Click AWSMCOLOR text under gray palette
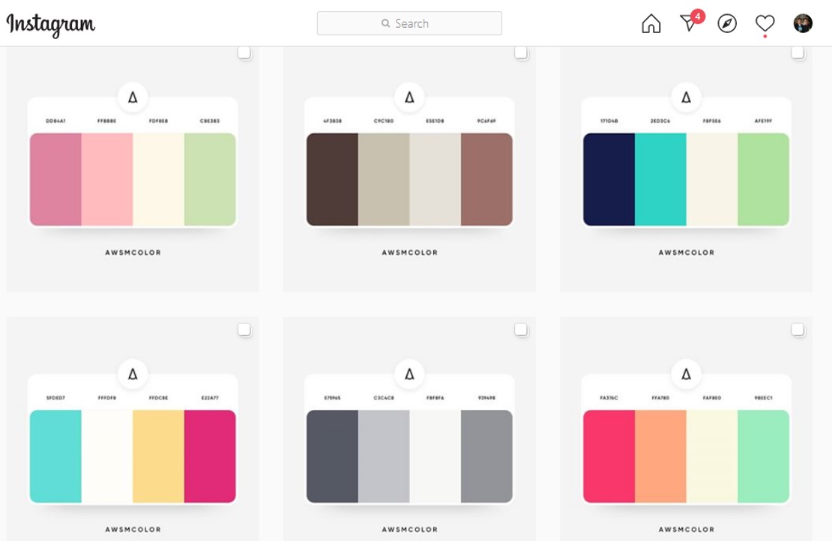The height and width of the screenshot is (541, 832). point(410,529)
